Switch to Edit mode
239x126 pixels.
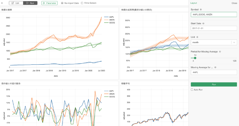pos(16,3)
